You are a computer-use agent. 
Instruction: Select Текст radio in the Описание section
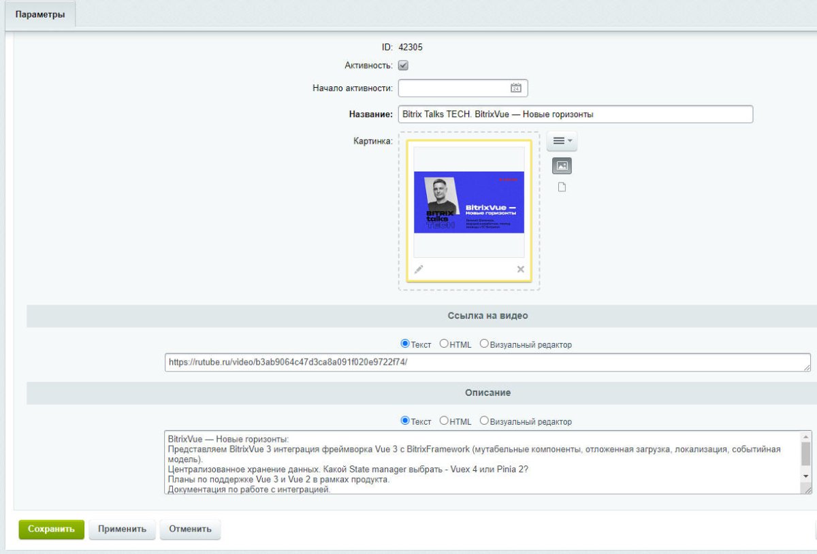405,421
